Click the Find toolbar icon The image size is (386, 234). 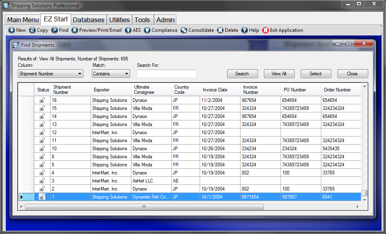point(54,30)
